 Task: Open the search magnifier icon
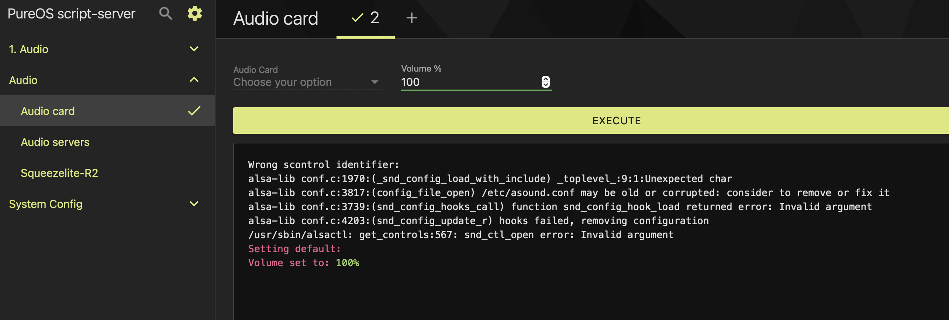click(166, 14)
